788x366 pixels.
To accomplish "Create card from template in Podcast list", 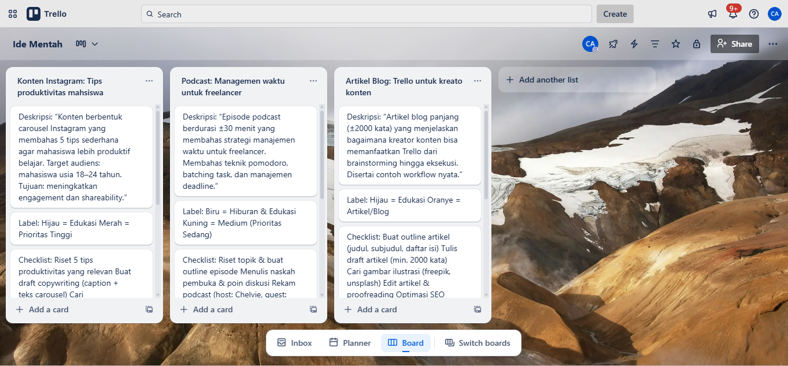I will pyautogui.click(x=313, y=309).
